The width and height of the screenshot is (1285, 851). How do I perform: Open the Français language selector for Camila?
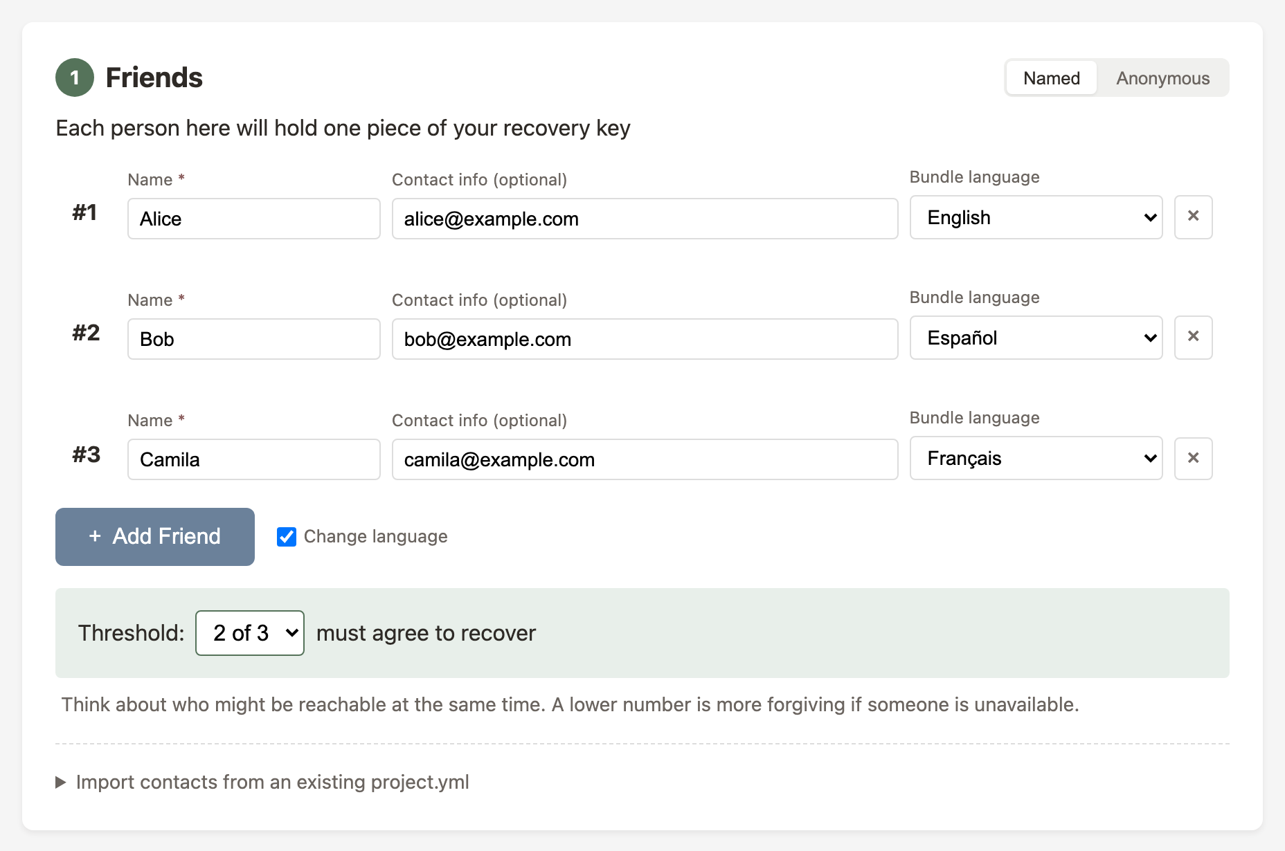pyautogui.click(x=1035, y=458)
